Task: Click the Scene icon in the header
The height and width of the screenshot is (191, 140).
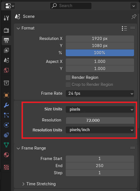Action: 18,16
